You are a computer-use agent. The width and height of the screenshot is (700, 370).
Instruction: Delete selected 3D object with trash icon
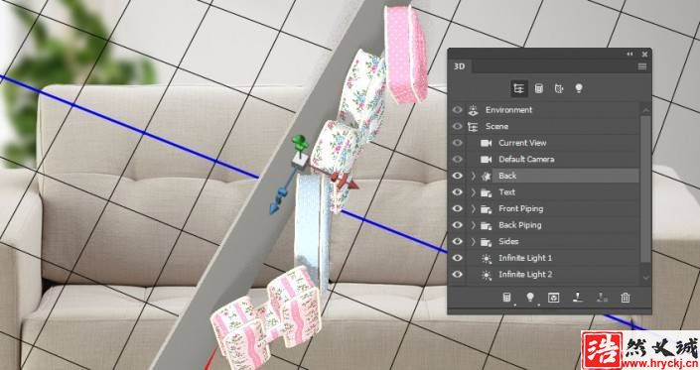point(625,298)
